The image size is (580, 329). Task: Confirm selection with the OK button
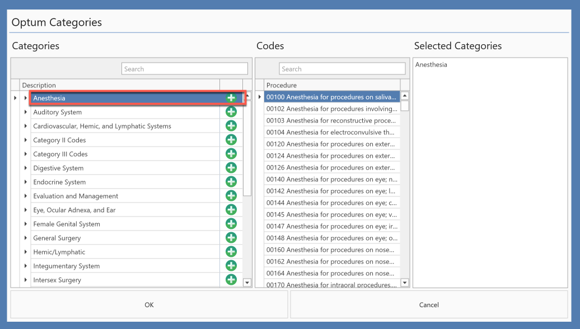149,304
